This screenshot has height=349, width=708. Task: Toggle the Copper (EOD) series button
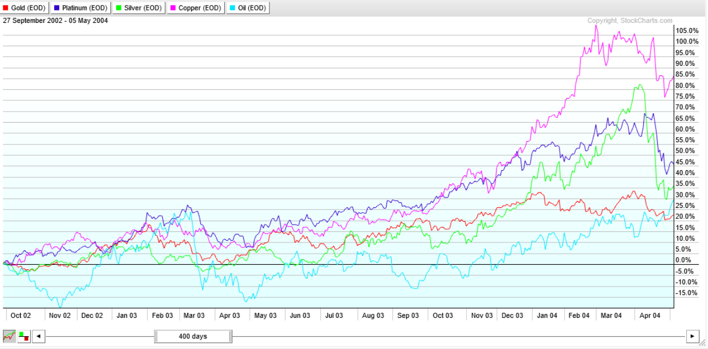[x=196, y=8]
